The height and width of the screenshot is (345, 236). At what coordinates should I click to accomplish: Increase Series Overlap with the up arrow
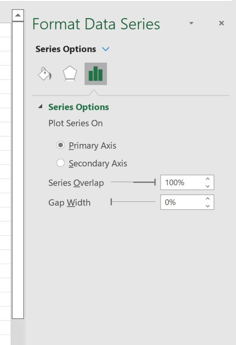point(208,179)
